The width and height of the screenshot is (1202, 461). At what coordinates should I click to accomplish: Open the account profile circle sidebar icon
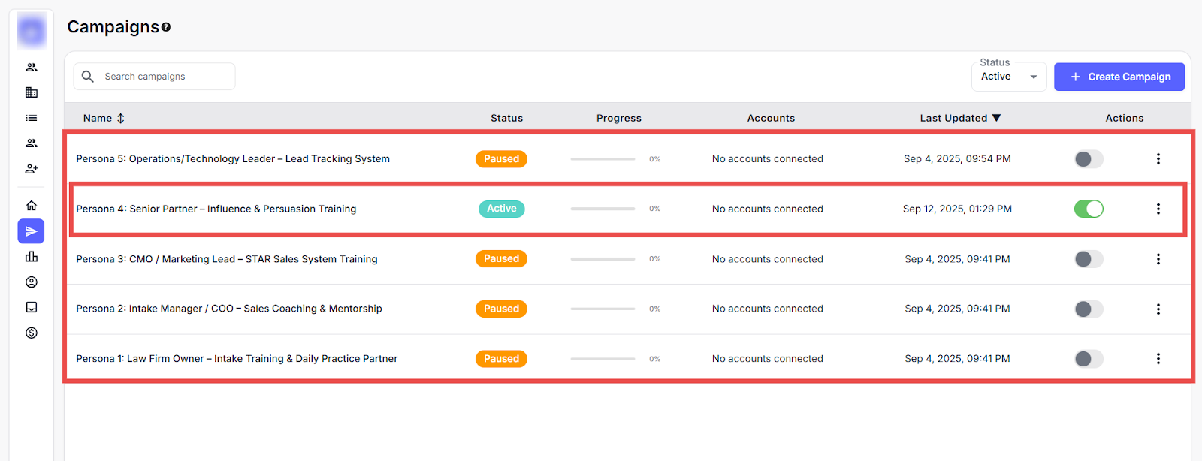(32, 282)
